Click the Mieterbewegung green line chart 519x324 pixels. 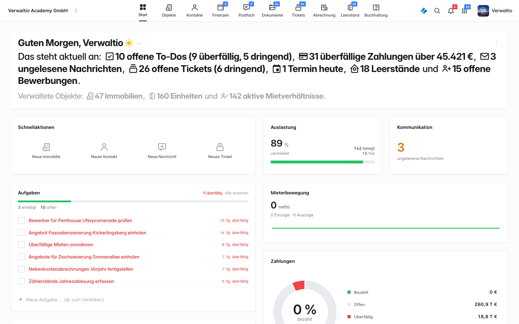[386, 228]
